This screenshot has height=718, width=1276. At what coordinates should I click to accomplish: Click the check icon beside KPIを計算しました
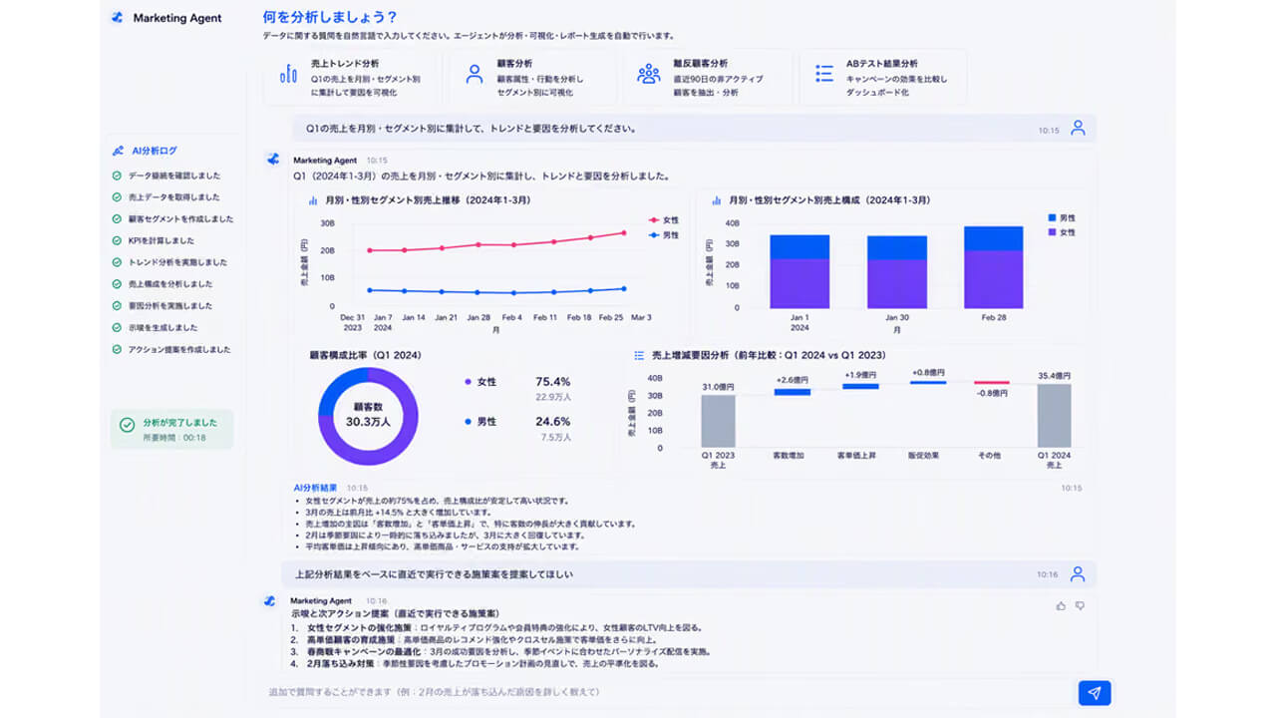[x=117, y=240]
